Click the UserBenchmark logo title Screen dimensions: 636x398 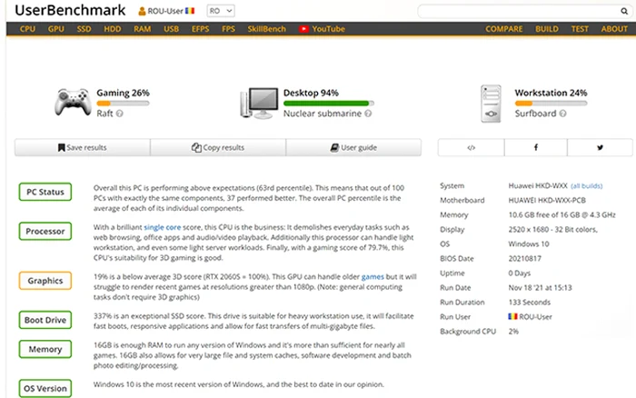[70, 10]
